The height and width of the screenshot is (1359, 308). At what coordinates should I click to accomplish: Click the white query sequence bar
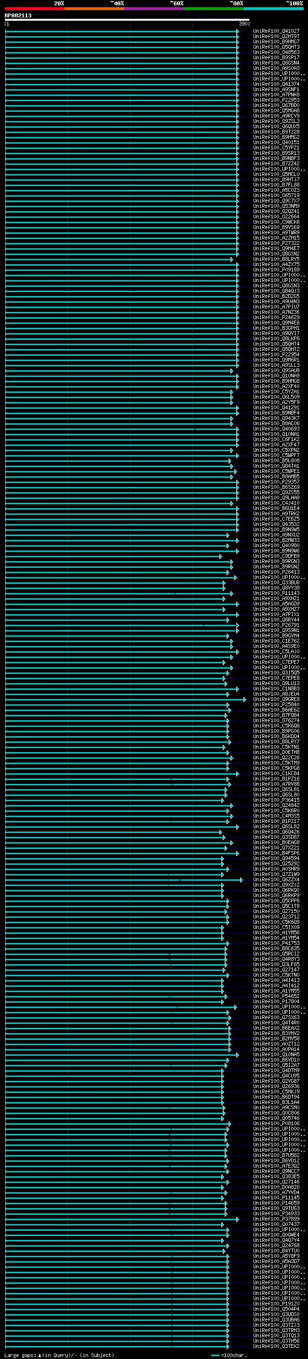pyautogui.click(x=127, y=19)
